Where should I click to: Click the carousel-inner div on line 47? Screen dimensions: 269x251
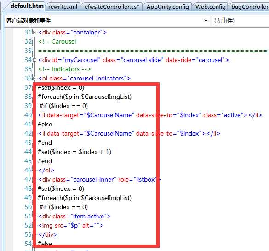100,179
